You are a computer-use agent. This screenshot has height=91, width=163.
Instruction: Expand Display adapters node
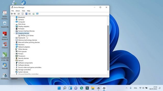pos(14,26)
